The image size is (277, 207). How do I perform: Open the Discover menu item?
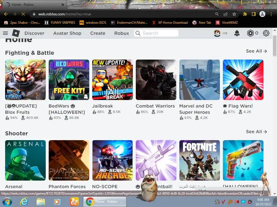pyautogui.click(x=34, y=33)
